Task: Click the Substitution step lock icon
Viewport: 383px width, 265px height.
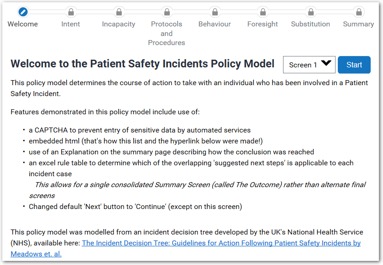Action: coord(310,12)
